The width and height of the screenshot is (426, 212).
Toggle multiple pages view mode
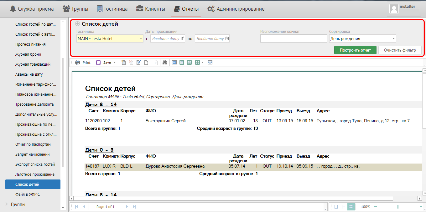tap(351, 207)
